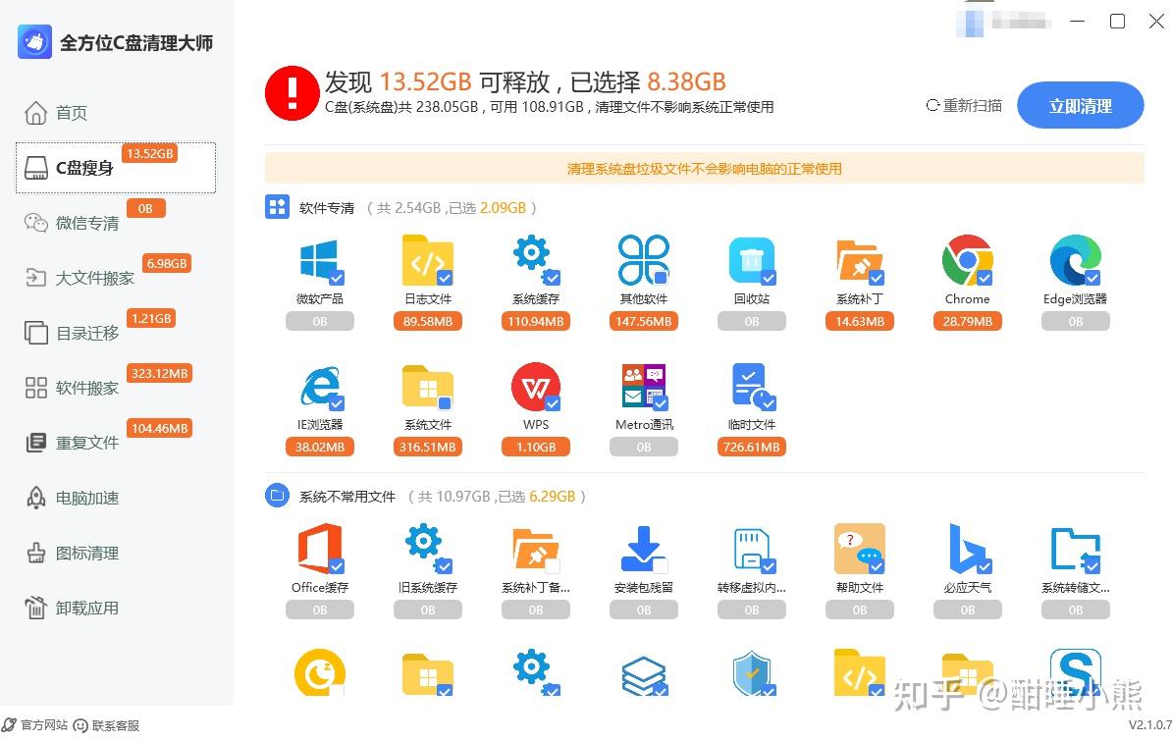Click 重新扫描 to rescan
Screen dimensions: 1172x742
(x=964, y=105)
